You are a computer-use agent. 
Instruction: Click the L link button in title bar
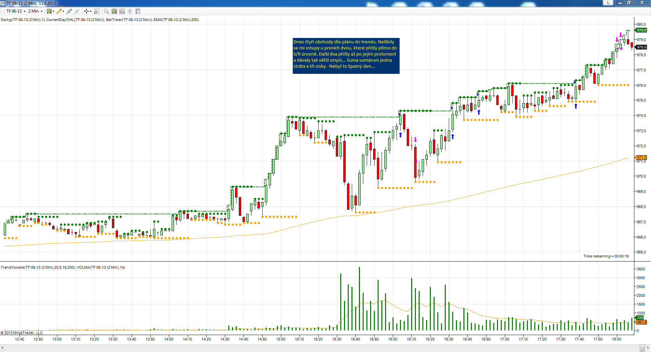[608, 2]
